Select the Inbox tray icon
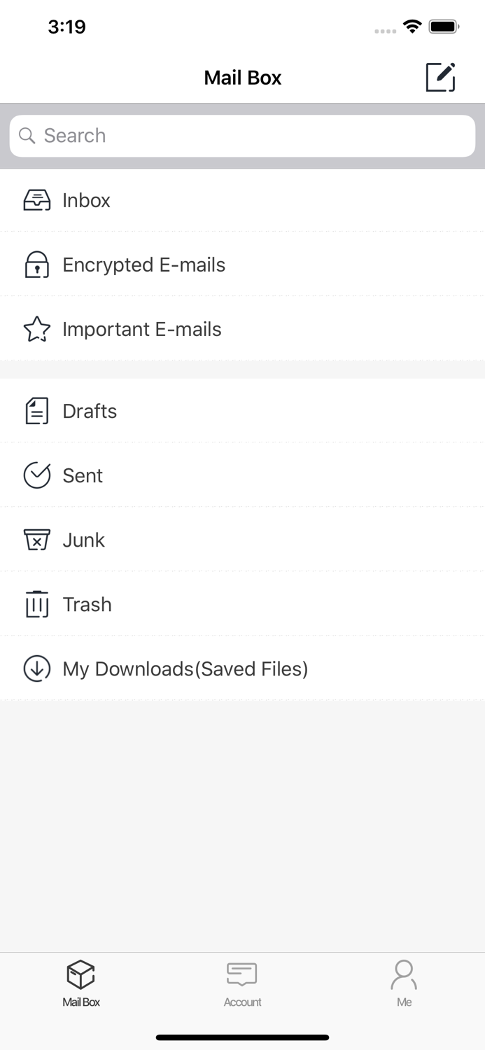Viewport: 485px width, 1050px height. click(36, 199)
